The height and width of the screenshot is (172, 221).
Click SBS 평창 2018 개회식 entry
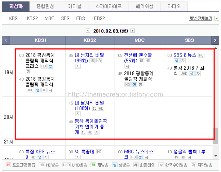(189, 71)
